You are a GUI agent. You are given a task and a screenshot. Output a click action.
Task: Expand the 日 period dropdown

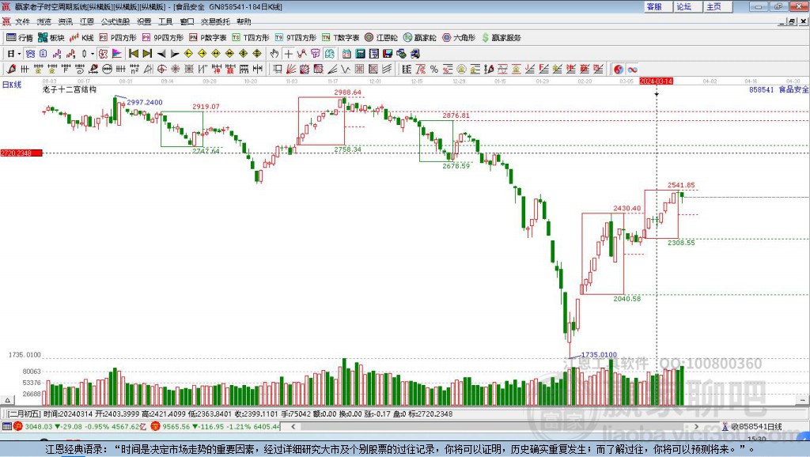point(19,54)
